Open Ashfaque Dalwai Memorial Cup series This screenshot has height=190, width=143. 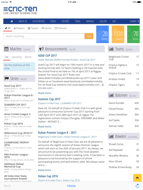pos(14,165)
